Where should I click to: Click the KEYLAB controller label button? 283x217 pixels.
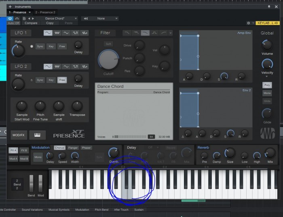(268, 23)
